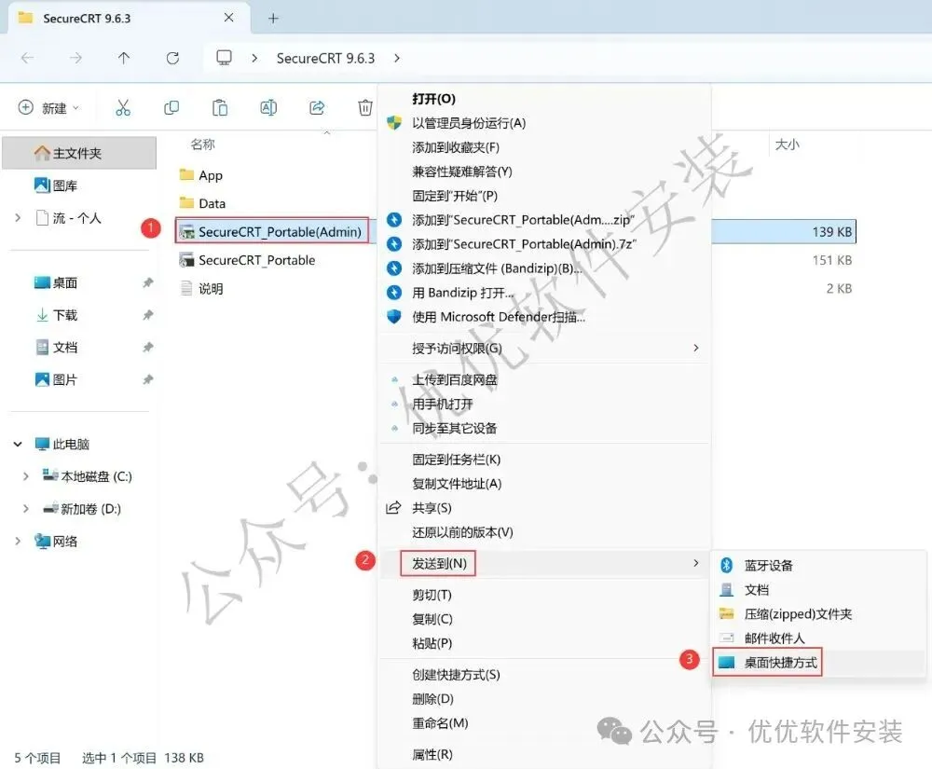Choose 固定到"开始"(P)
The image size is (932, 769).
coord(455,196)
